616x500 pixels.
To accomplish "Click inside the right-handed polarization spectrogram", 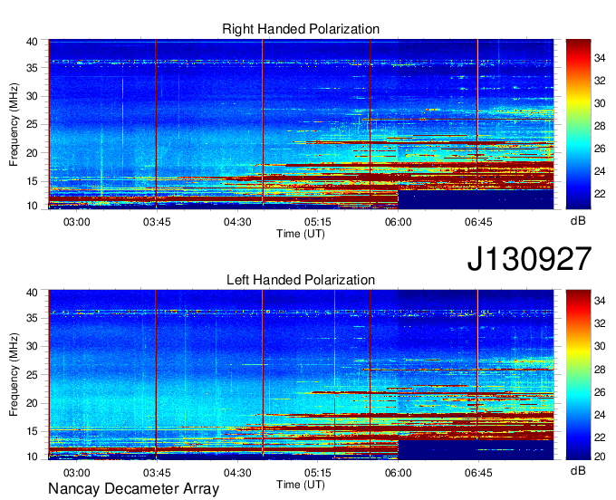I will tap(301, 124).
